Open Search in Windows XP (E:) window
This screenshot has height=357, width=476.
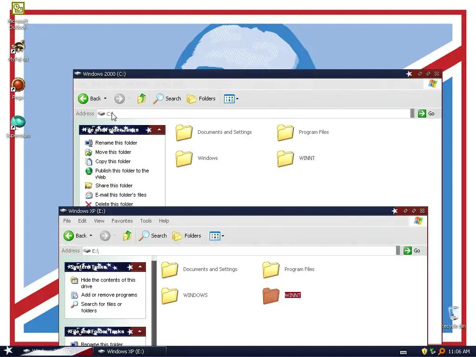152,236
